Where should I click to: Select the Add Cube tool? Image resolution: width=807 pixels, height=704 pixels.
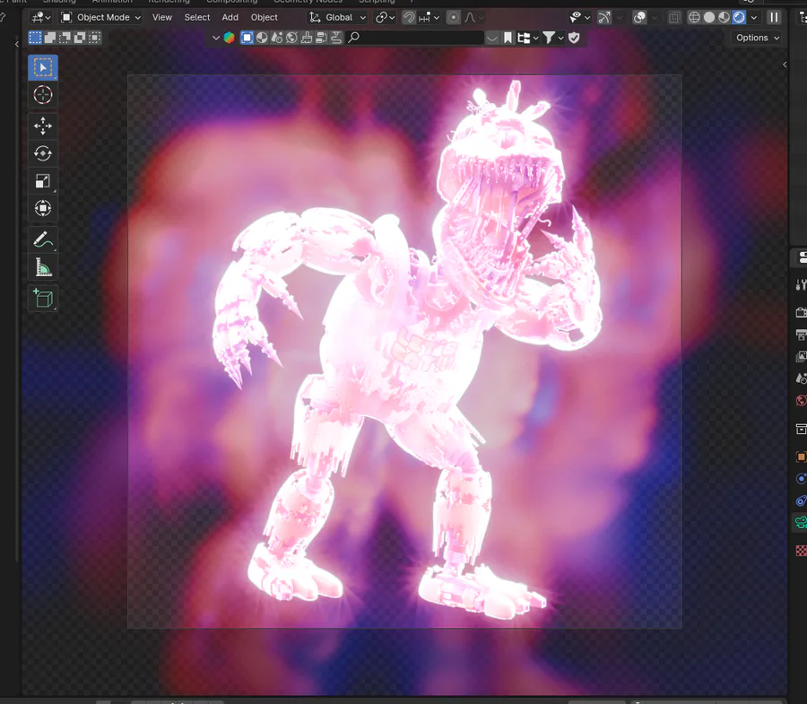[43, 299]
